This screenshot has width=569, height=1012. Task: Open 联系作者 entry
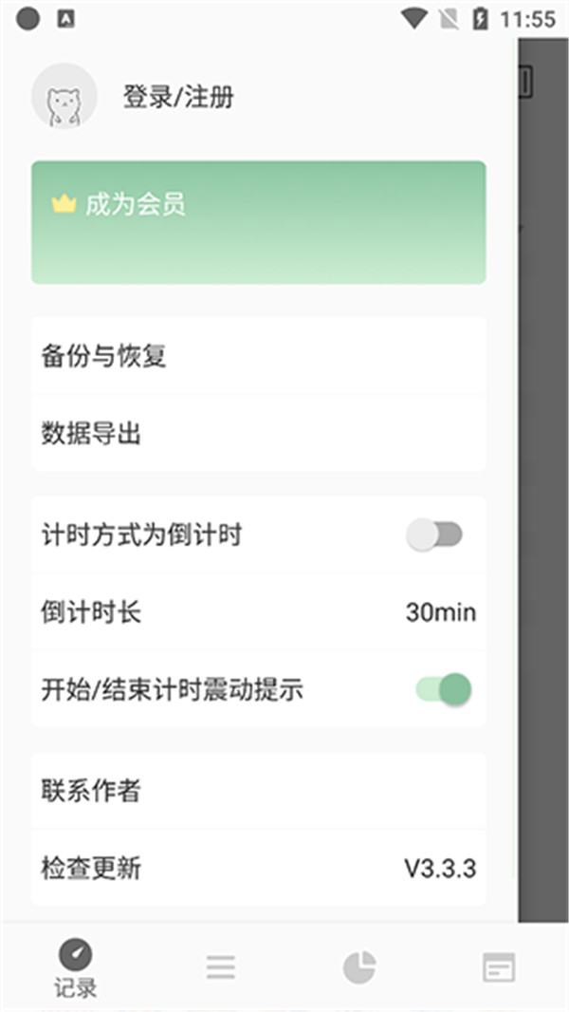[x=258, y=791]
